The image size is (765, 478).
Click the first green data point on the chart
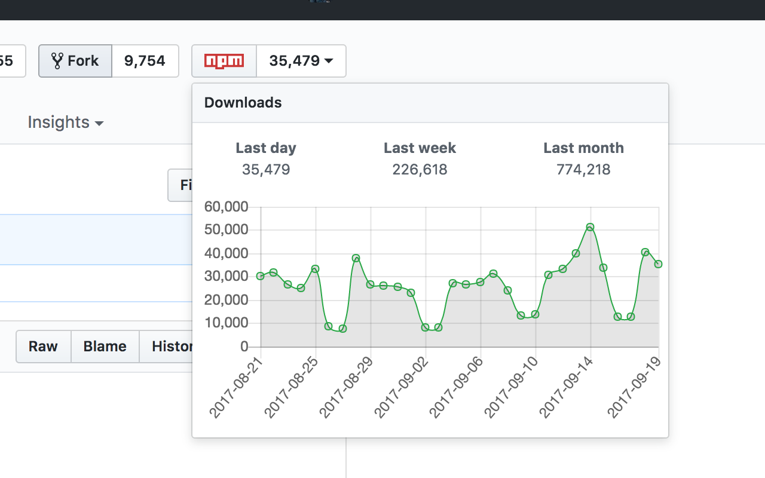259,276
